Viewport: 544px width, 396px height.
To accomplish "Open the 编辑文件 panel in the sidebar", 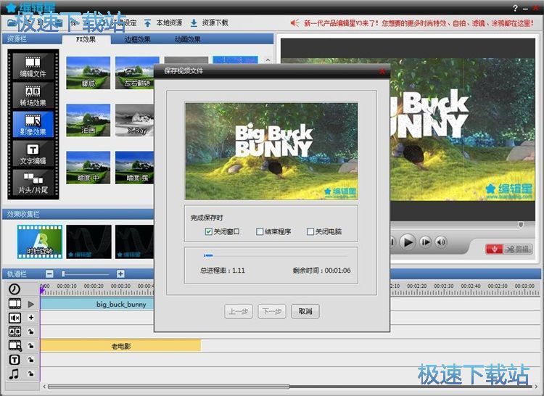I will click(x=33, y=67).
